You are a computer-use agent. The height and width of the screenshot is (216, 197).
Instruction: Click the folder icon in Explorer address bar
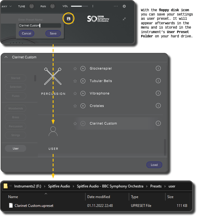coord(5,186)
